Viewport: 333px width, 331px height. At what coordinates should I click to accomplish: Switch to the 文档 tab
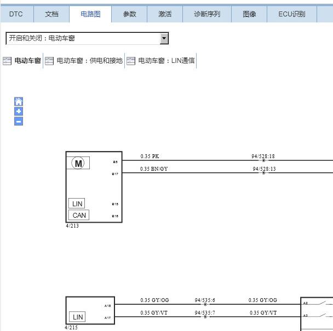tap(51, 14)
